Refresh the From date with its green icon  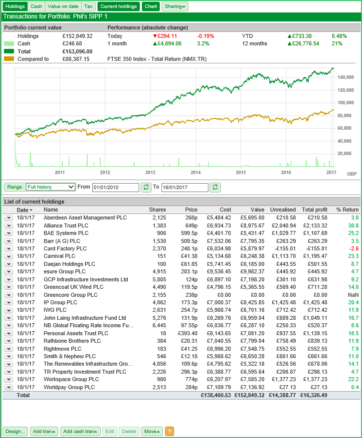coord(146,187)
